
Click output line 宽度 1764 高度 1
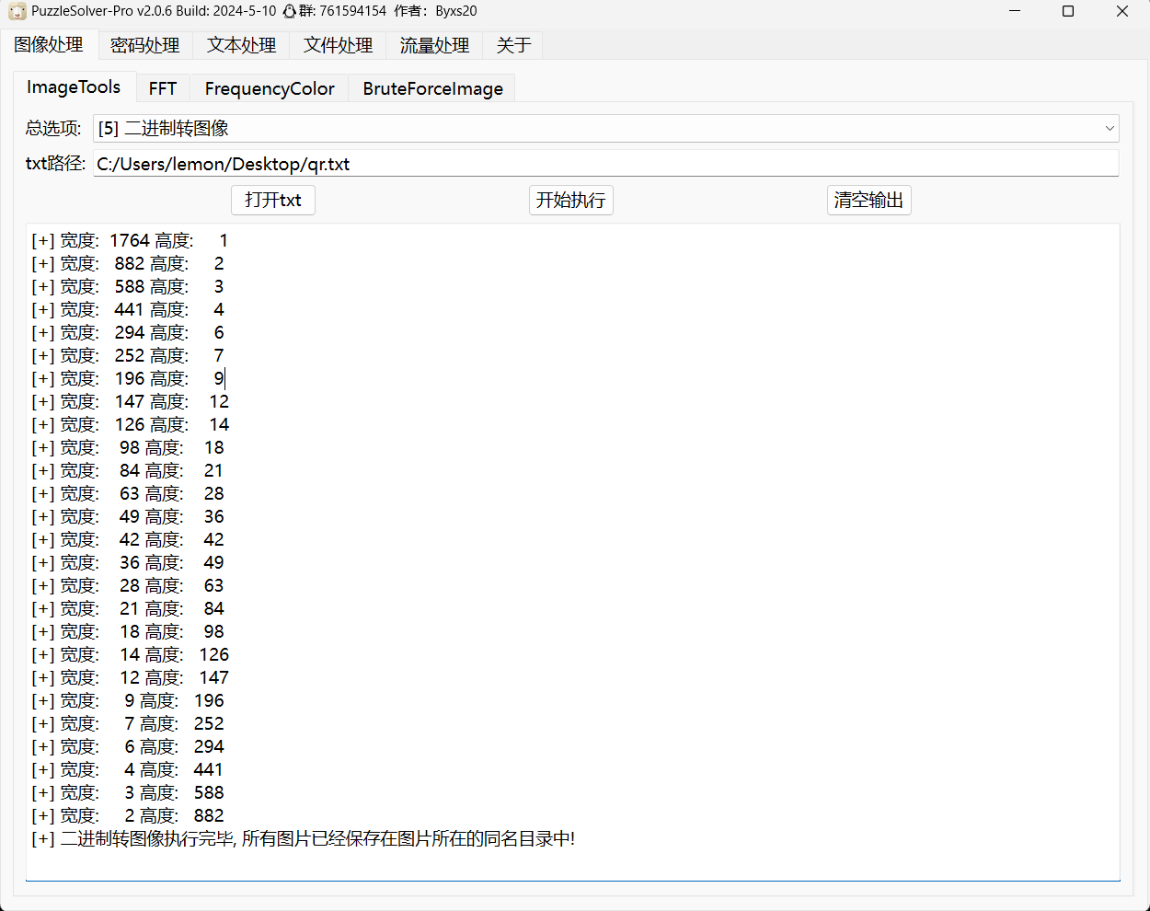click(x=130, y=241)
